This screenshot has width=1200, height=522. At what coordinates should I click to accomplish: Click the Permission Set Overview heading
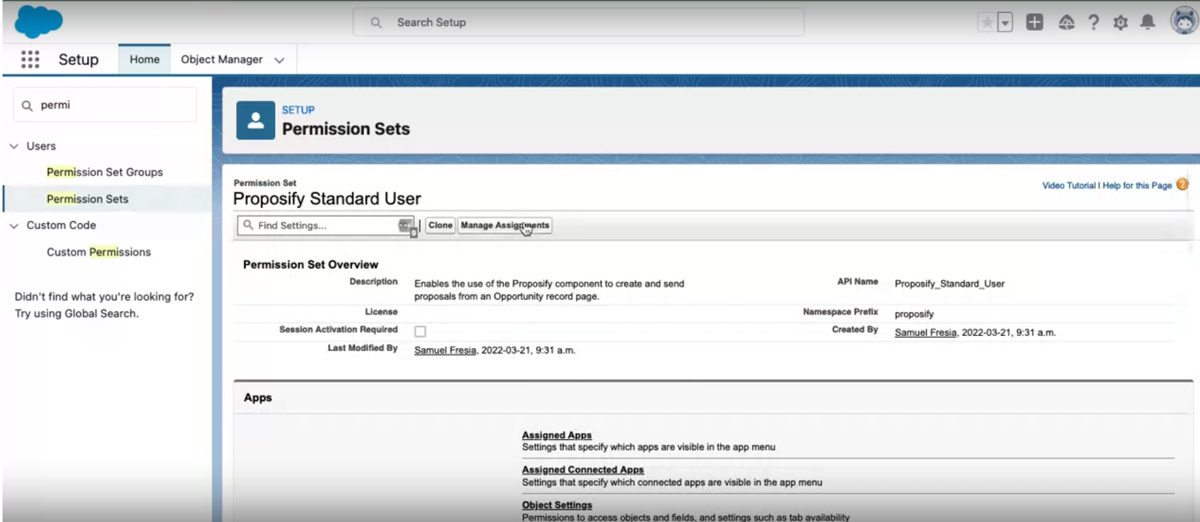coord(310,265)
